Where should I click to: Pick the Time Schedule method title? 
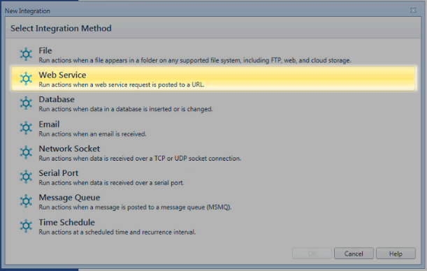66,222
